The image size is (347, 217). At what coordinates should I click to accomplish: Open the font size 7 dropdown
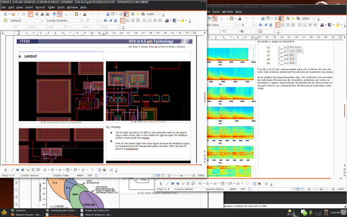click(99, 21)
